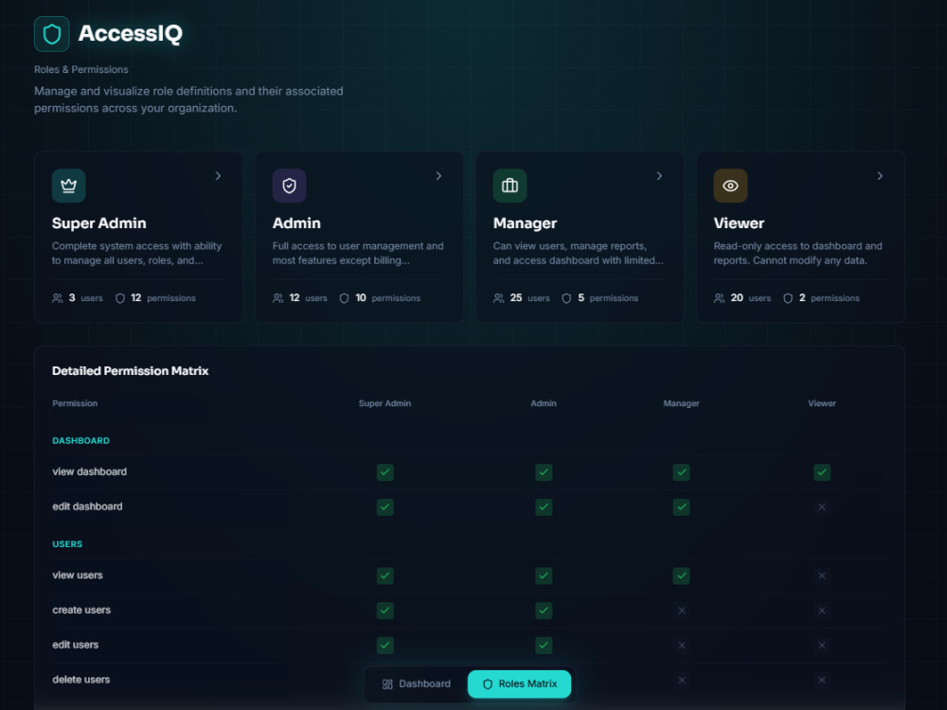Click the eye icon on Viewer card
The height and width of the screenshot is (710, 947).
click(729, 186)
